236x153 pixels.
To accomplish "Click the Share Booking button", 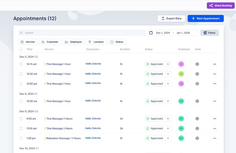I will pos(221,6).
